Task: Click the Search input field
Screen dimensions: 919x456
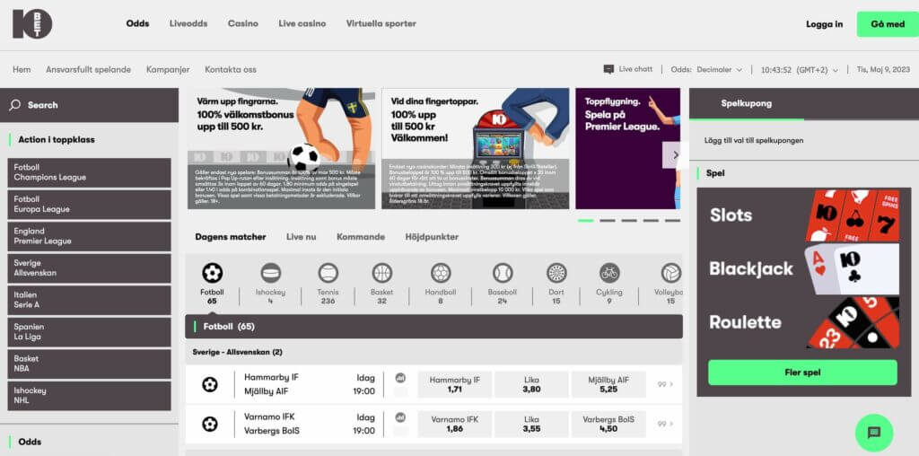Action: [x=89, y=105]
